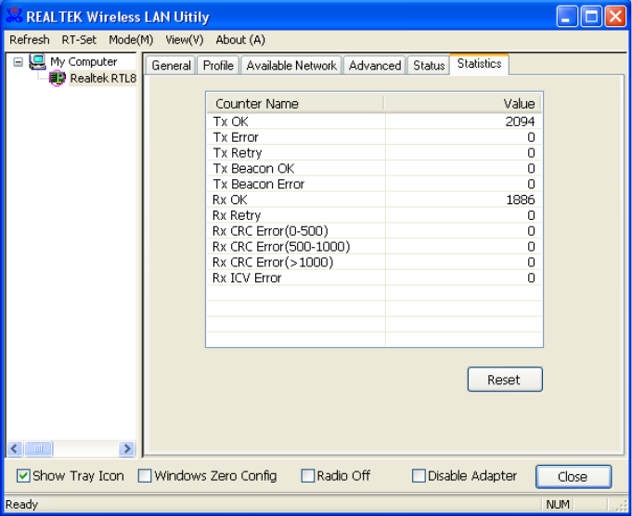The image size is (632, 516).
Task: Click the tree scrollbar left arrow
Action: click(x=15, y=448)
